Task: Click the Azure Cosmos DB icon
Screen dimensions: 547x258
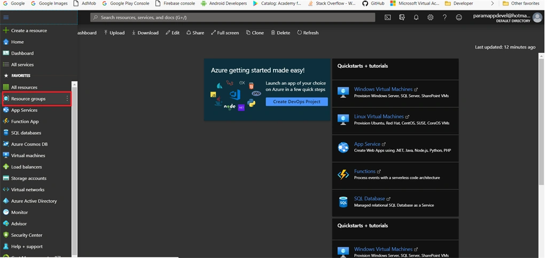Action: (x=5, y=144)
